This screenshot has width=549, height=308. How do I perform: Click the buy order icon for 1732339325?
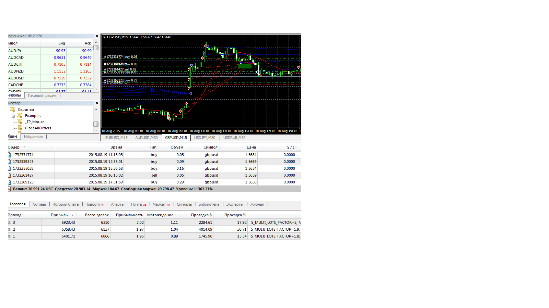point(10,162)
